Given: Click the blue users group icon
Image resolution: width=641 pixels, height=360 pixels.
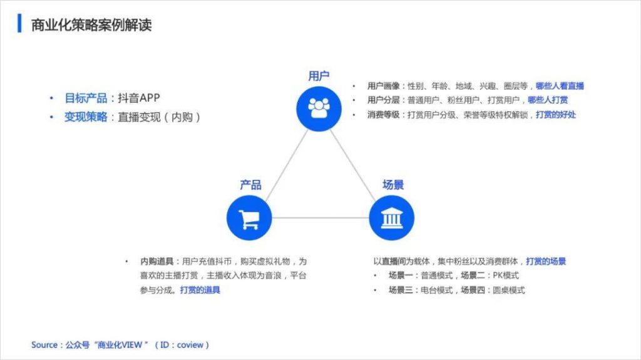Looking at the screenshot, I should coord(319,109).
